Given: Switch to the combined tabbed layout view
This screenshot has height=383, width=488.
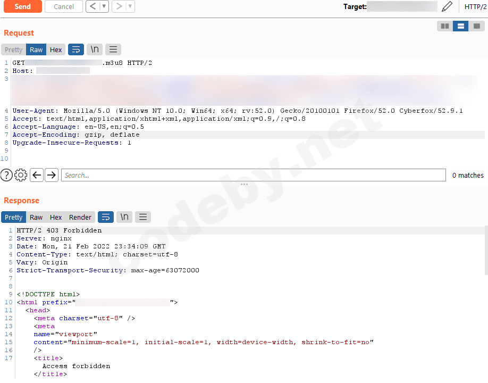Looking at the screenshot, I should (477, 26).
